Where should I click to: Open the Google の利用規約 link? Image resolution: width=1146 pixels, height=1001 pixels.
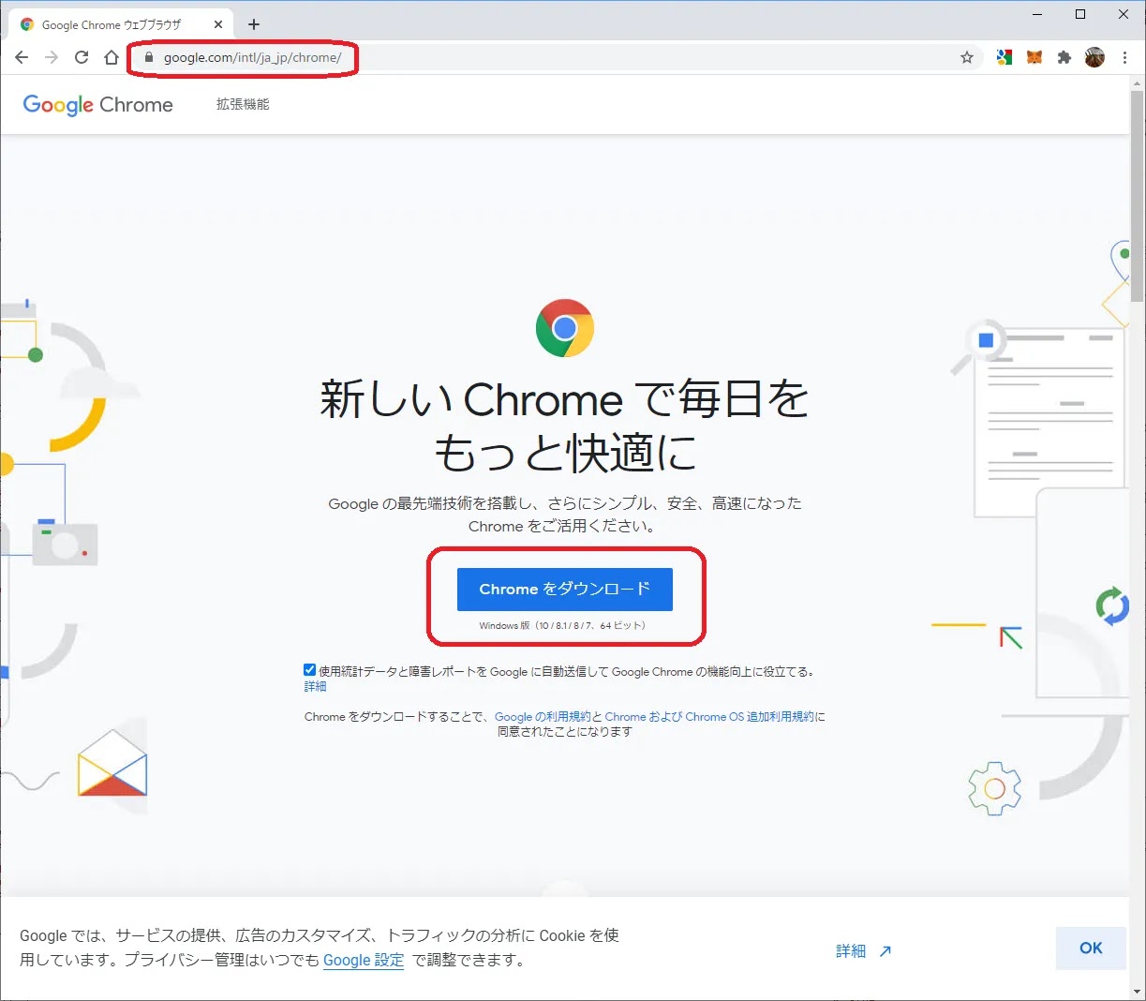543,716
